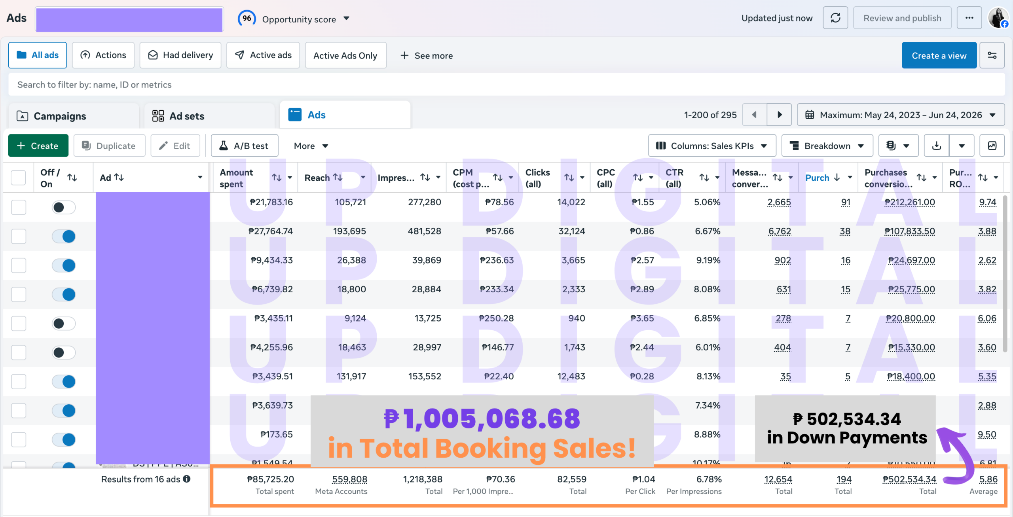Select the Ads tab
The width and height of the screenshot is (1013, 517).
coord(345,115)
